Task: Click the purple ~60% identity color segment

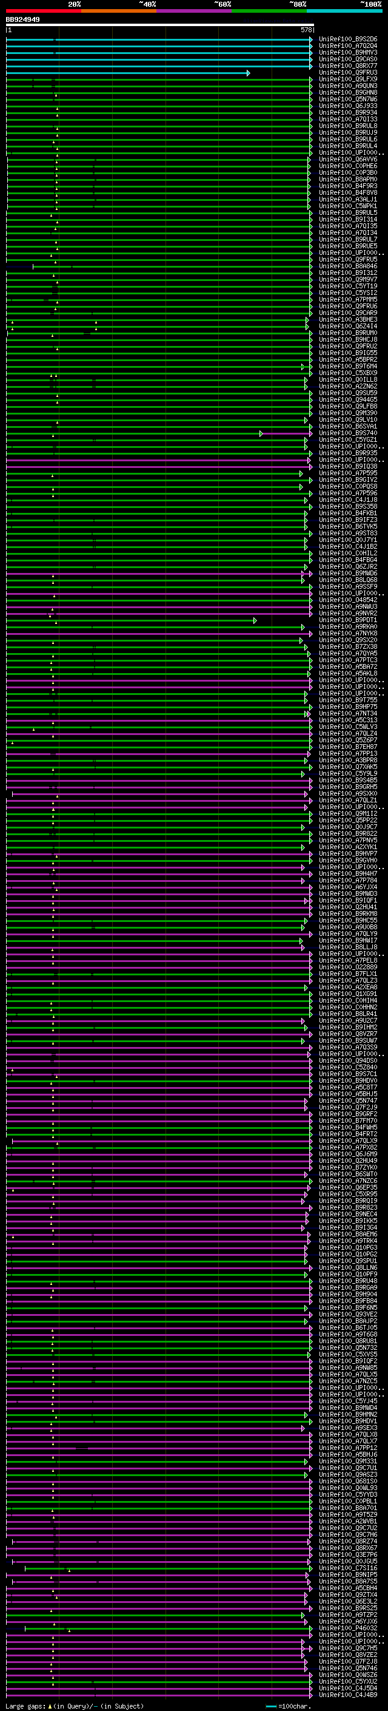Action: 193,11
